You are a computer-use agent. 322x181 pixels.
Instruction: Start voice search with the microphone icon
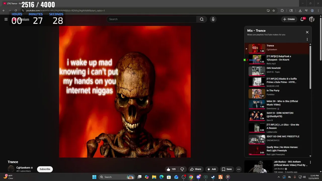[x=213, y=19]
